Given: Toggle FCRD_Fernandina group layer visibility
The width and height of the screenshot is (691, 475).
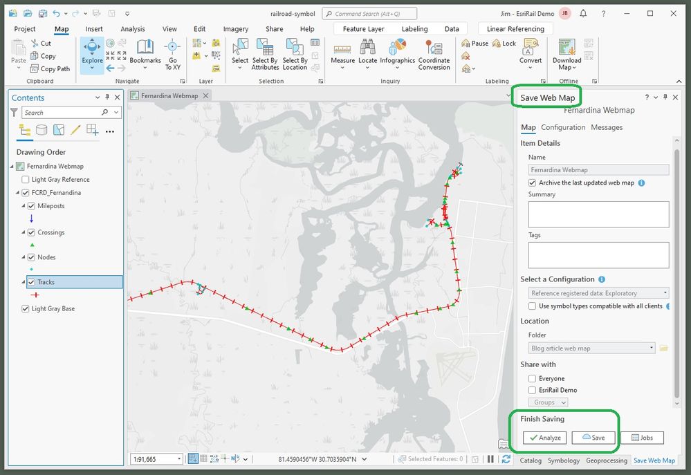Looking at the screenshot, I should coord(26,192).
